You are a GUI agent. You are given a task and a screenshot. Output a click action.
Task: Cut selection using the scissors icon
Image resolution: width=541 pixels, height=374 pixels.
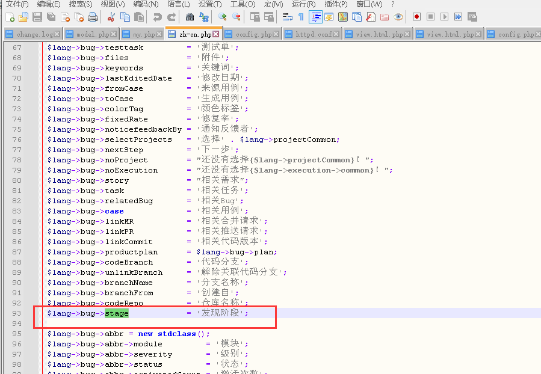[111, 17]
